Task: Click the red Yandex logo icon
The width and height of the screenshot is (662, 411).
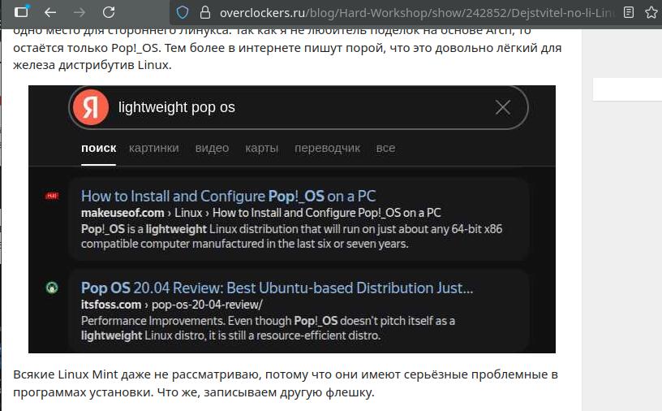Action: tap(91, 107)
